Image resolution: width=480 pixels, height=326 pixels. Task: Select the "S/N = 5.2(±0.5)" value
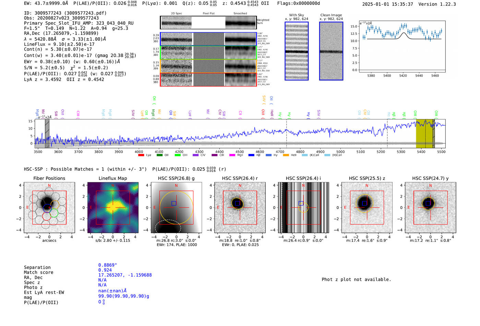(x=45, y=67)
